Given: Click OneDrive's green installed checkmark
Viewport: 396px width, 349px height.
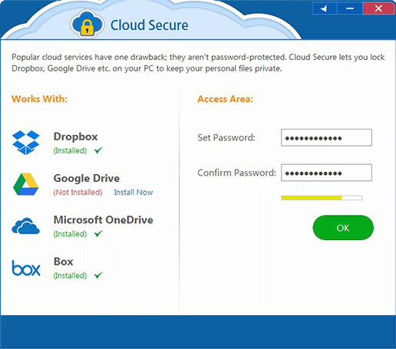Looking at the screenshot, I should (x=98, y=233).
